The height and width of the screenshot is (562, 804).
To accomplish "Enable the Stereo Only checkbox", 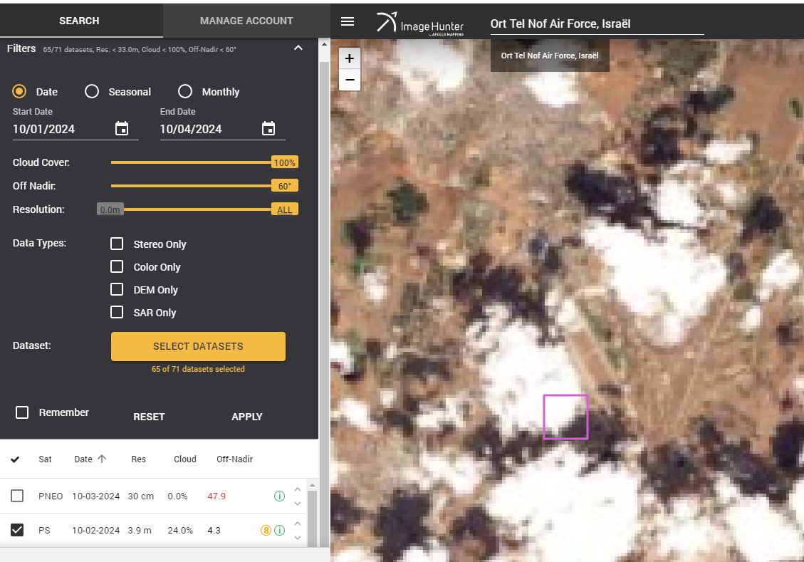I will (x=117, y=244).
